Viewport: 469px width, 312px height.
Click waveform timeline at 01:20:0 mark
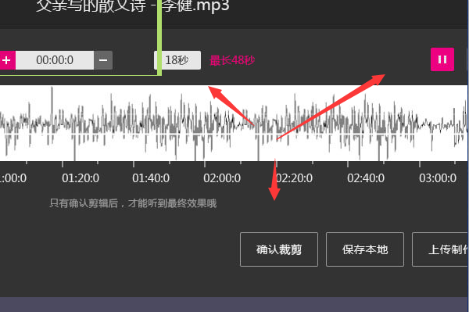pos(81,178)
